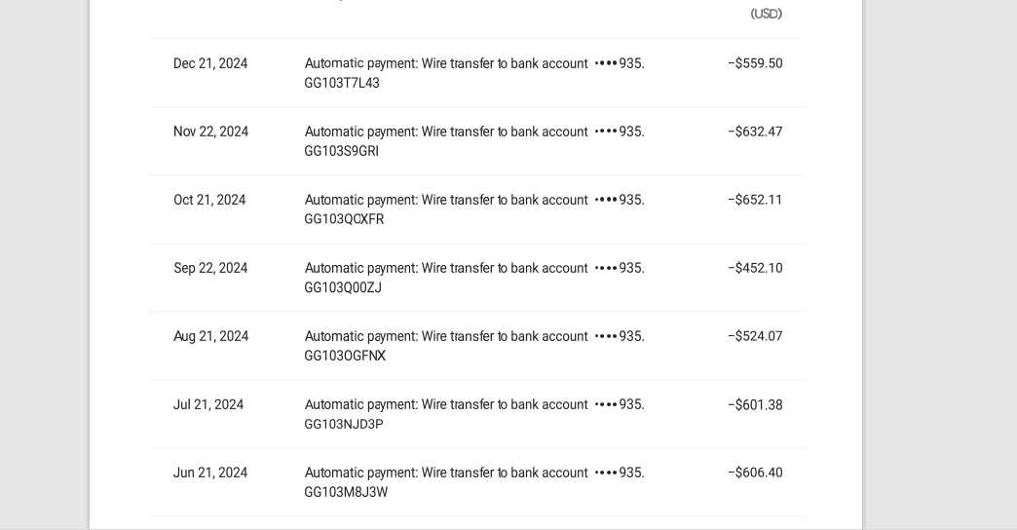The image size is (1017, 530).
Task: Click the −$601.38 payment amount
Action: [755, 404]
